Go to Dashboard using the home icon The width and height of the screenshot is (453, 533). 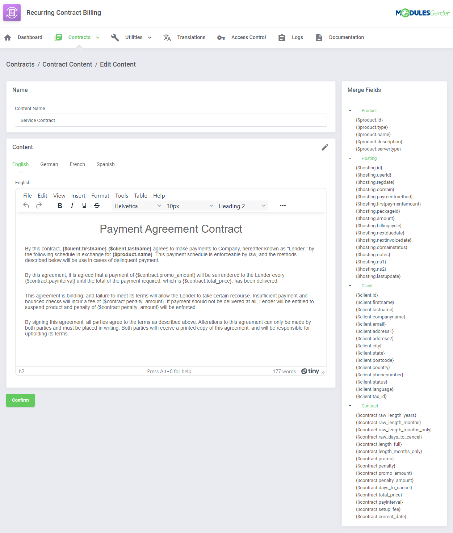[7, 37]
